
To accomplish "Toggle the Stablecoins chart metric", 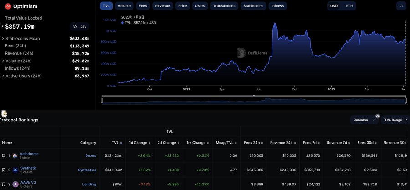I will pyautogui.click(x=253, y=6).
